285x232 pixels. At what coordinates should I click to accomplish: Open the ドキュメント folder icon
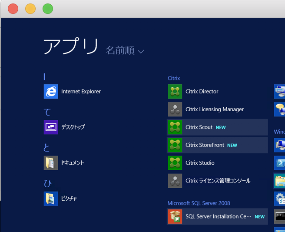click(51, 163)
